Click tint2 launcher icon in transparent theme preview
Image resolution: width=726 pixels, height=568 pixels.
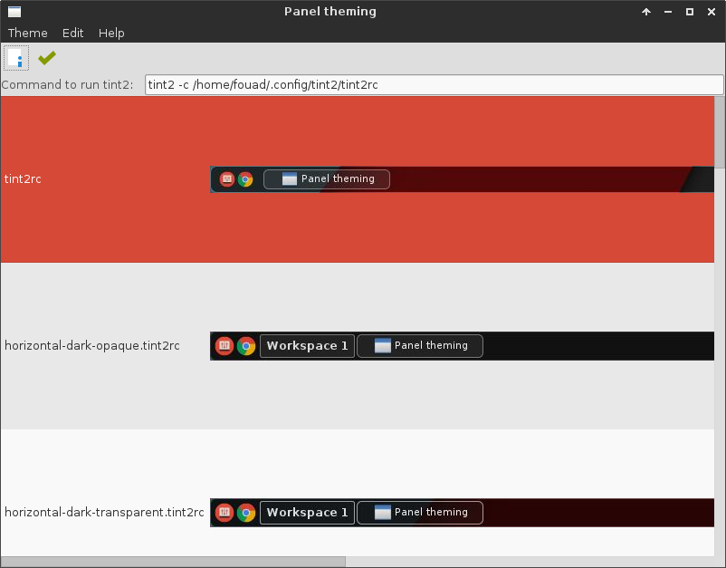tap(224, 512)
